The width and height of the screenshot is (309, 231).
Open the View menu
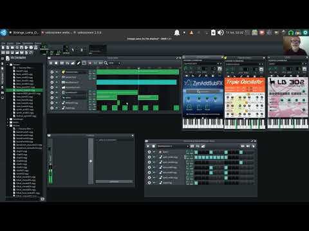pyautogui.click(x=18, y=43)
